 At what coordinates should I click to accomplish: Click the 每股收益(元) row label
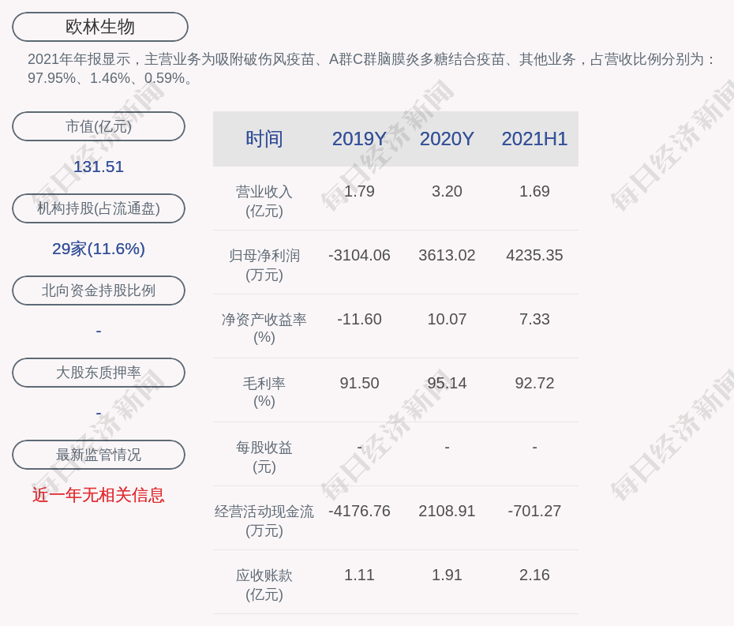coord(264,457)
